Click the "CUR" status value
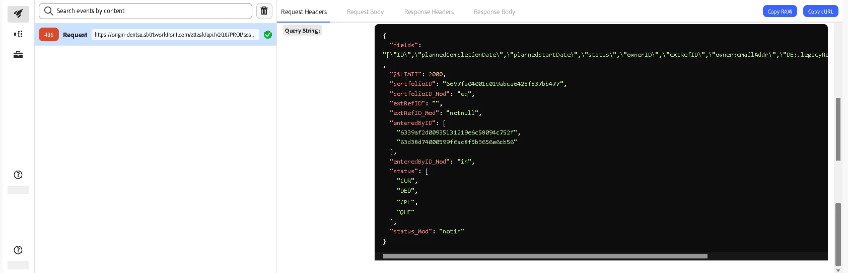The height and width of the screenshot is (273, 848). 406,181
